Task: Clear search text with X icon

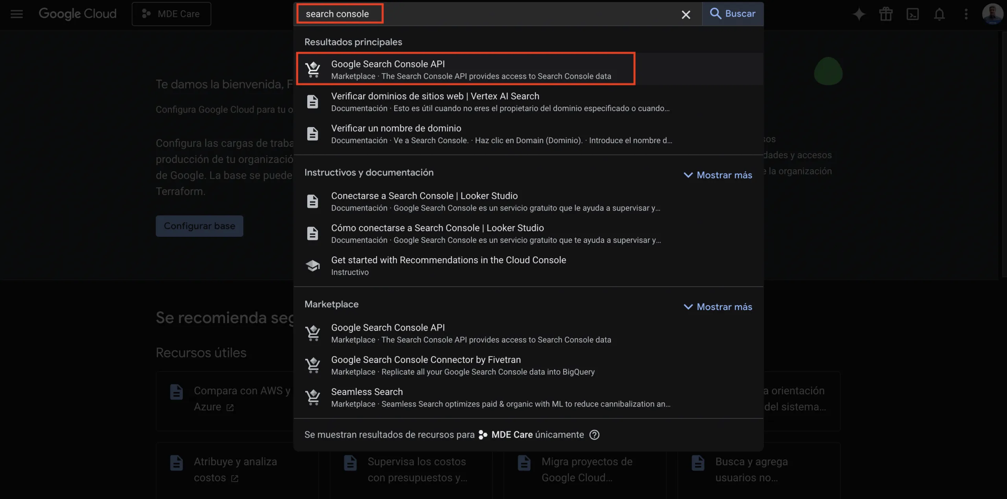Action: [x=686, y=15]
